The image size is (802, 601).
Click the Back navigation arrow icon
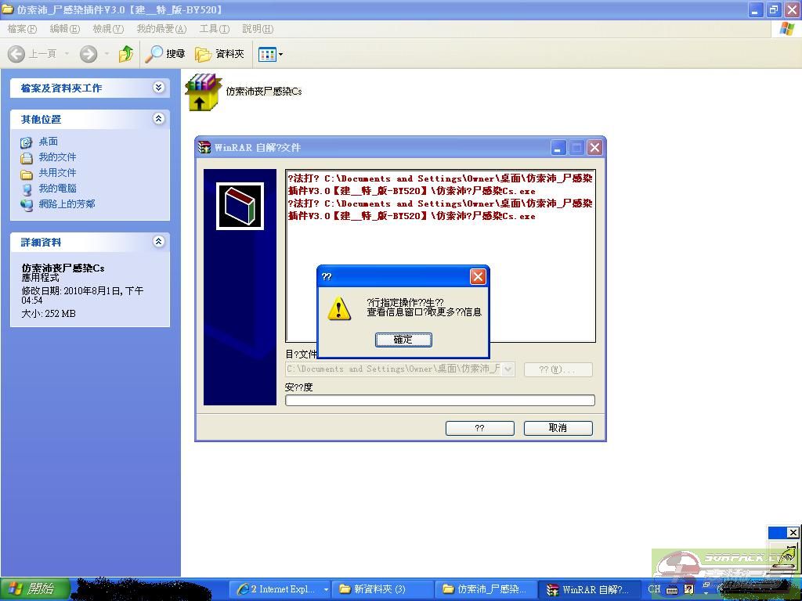16,54
